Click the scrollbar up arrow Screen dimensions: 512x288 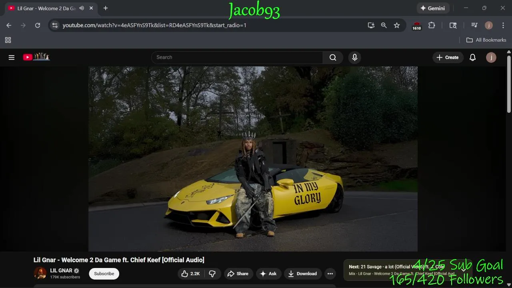pyautogui.click(x=509, y=52)
